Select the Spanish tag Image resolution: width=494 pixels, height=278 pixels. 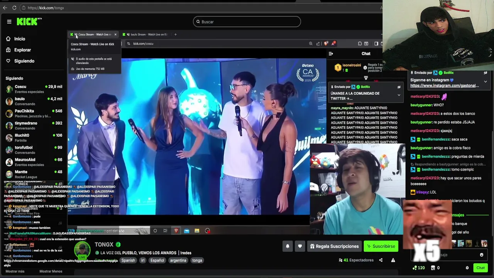point(128,260)
